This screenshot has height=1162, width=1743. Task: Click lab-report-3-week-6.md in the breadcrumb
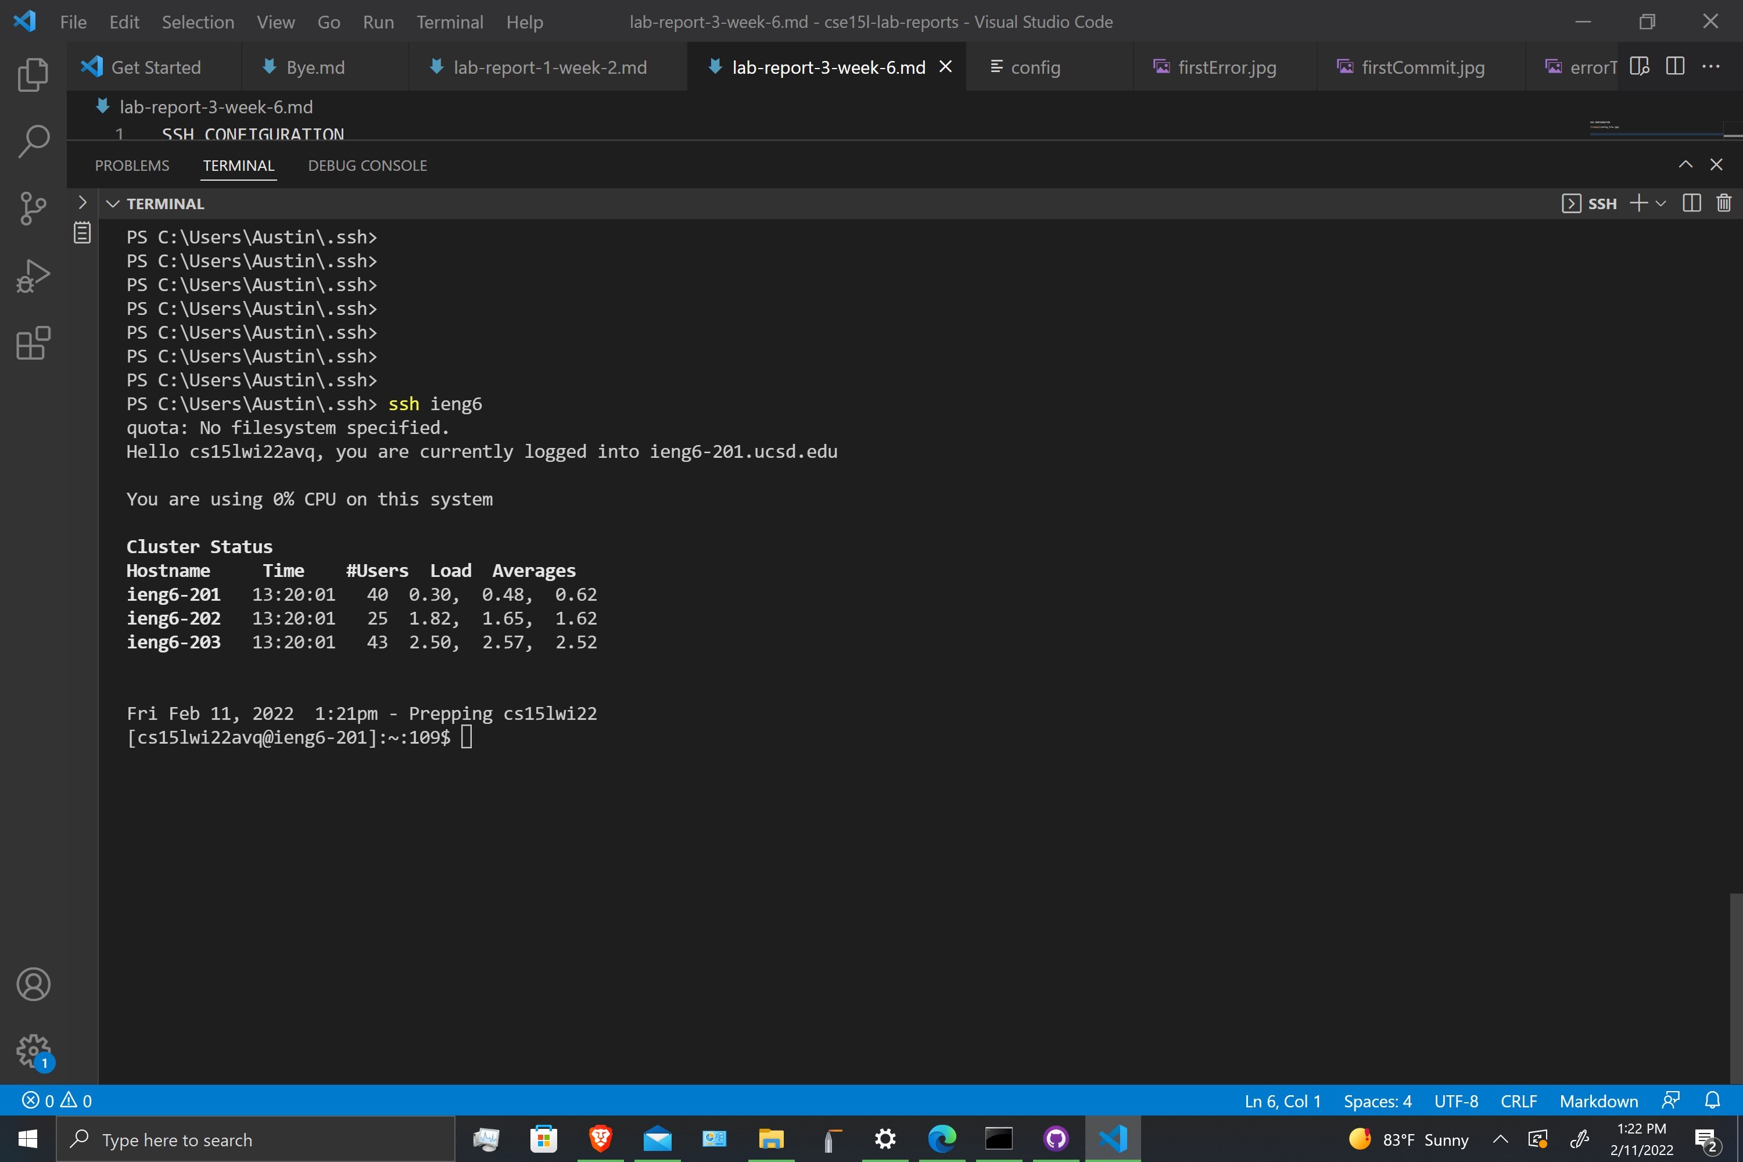coord(216,107)
